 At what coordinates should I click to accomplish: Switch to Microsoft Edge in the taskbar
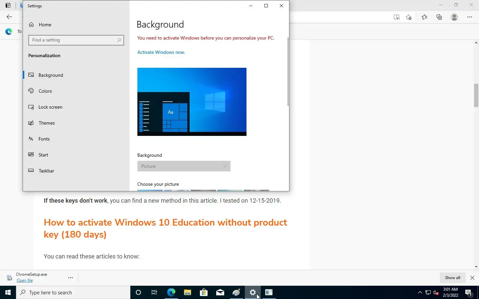(171, 292)
